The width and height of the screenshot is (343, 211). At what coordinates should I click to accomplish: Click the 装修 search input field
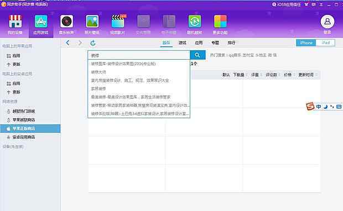coord(139,55)
